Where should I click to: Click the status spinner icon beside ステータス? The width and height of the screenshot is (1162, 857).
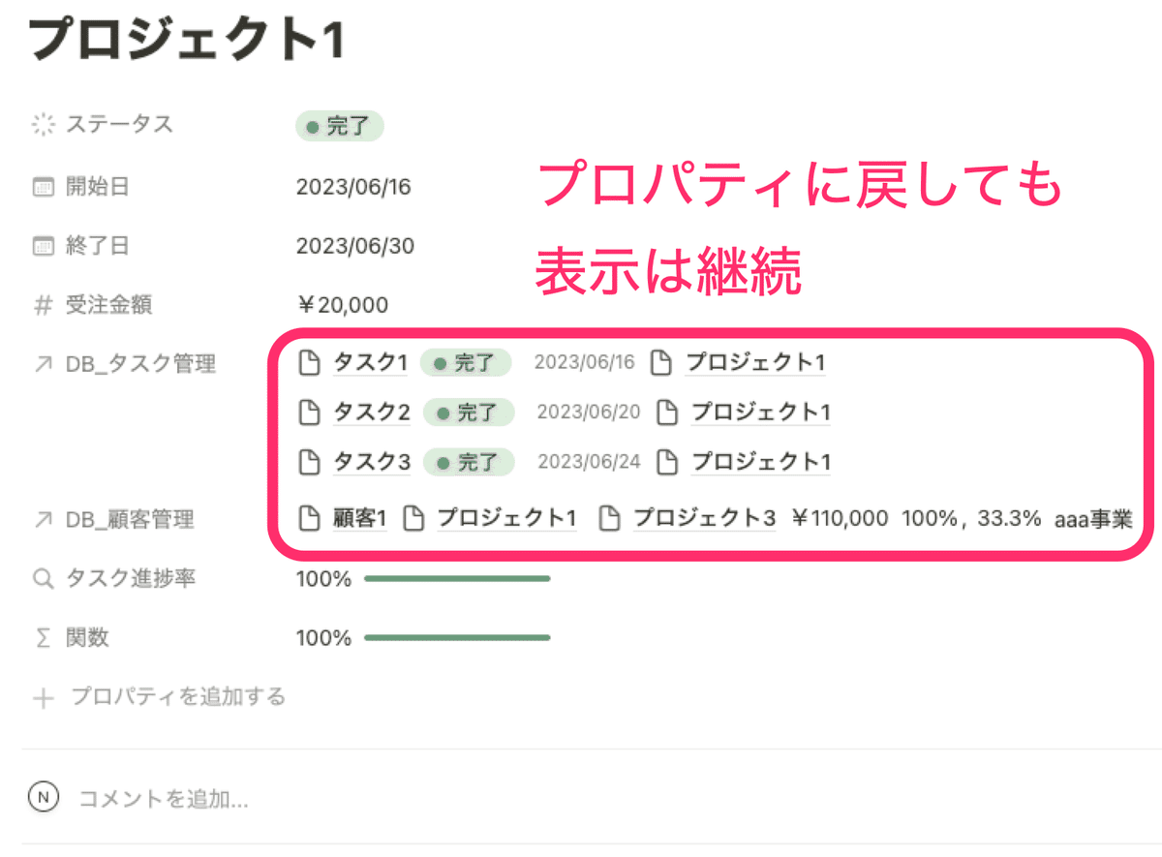click(43, 124)
